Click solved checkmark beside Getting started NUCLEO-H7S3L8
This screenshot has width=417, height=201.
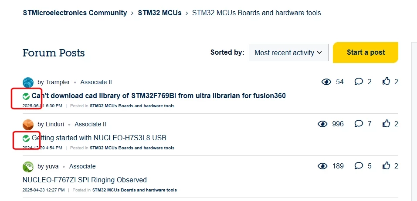[x=26, y=138]
